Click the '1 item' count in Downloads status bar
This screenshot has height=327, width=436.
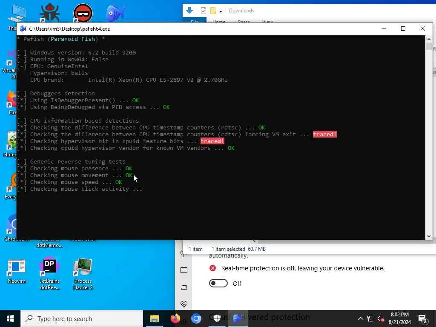(x=196, y=249)
